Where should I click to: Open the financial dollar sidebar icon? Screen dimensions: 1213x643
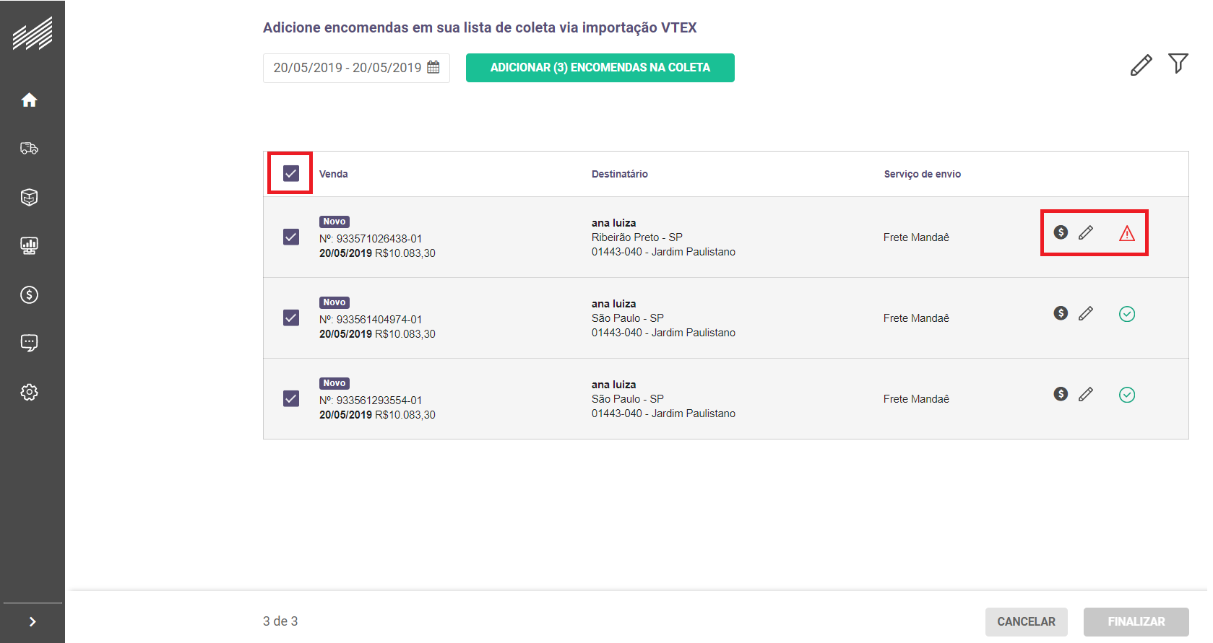pyautogui.click(x=29, y=294)
